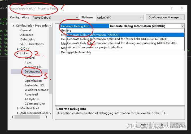Screen dimensions: 191x134
Task: Select Optimization under Linker
Action: [x=33, y=81]
